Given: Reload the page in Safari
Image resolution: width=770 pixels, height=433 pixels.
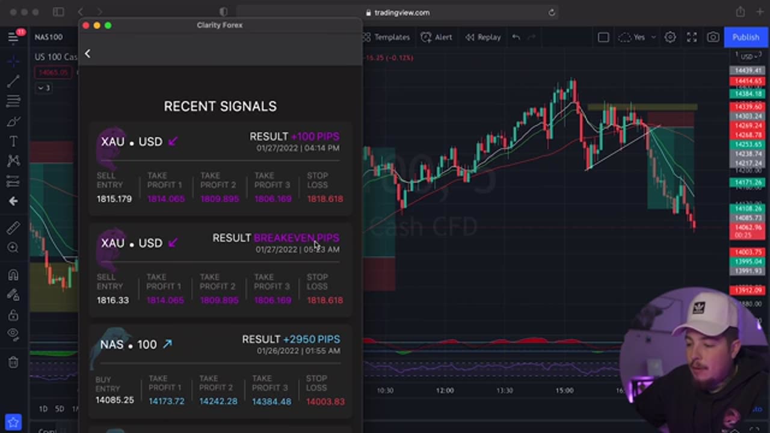Looking at the screenshot, I should click(x=551, y=12).
